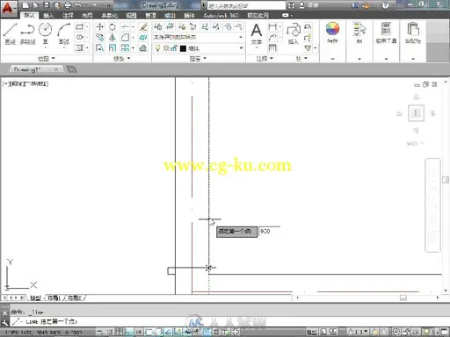The width and height of the screenshot is (450, 337).
Task: Select the Polyline tool
Action: pyautogui.click(x=27, y=33)
